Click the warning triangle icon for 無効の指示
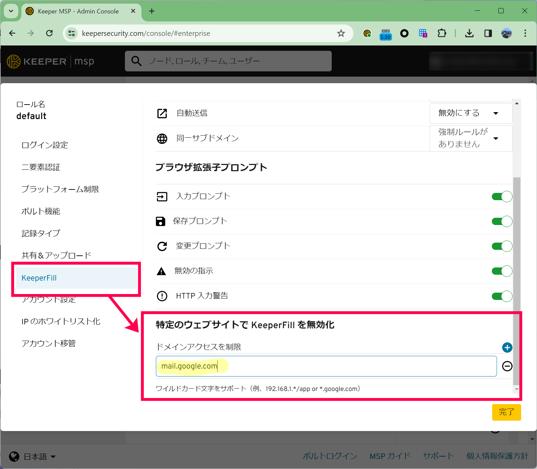Screen dimensions: 537x469 tap(161, 271)
